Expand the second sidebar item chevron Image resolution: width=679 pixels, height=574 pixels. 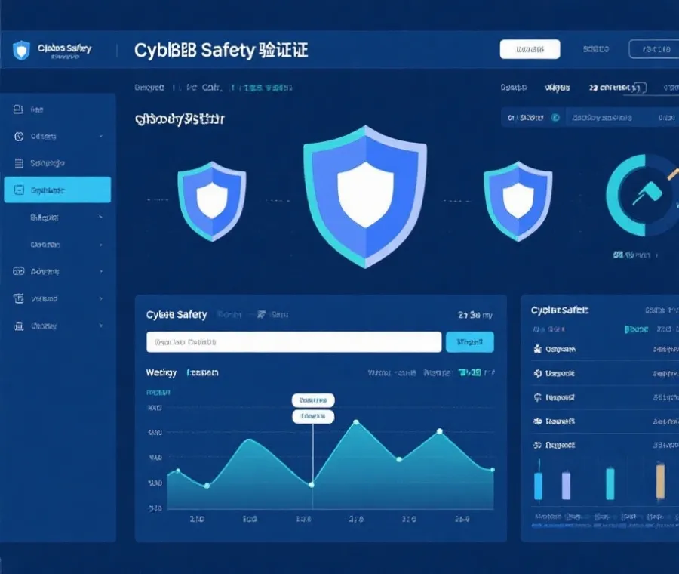(x=100, y=137)
